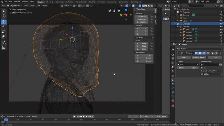Toggle visibility of Character collection
Screen dimensions: 224x126
(x=221, y=24)
